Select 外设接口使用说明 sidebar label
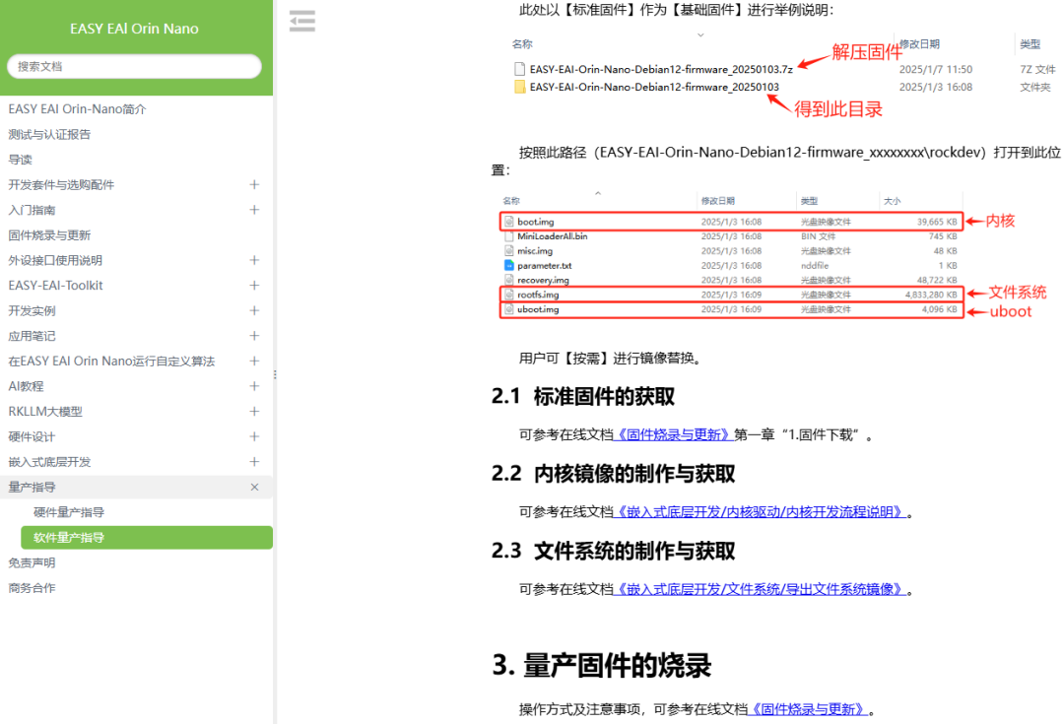Image resolution: width=1064 pixels, height=724 pixels. [55, 261]
